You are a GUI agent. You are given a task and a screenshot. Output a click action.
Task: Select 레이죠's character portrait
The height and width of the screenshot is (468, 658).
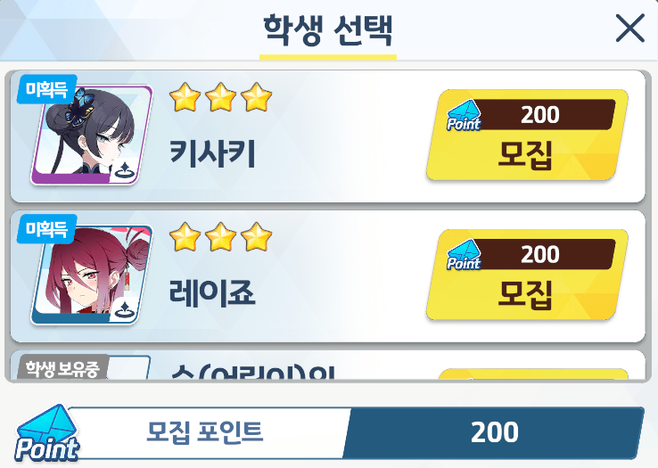pos(92,275)
